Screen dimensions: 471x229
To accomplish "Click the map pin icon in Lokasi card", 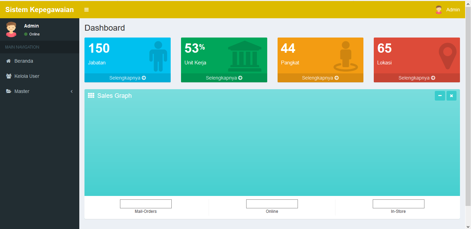I will pos(447,56).
